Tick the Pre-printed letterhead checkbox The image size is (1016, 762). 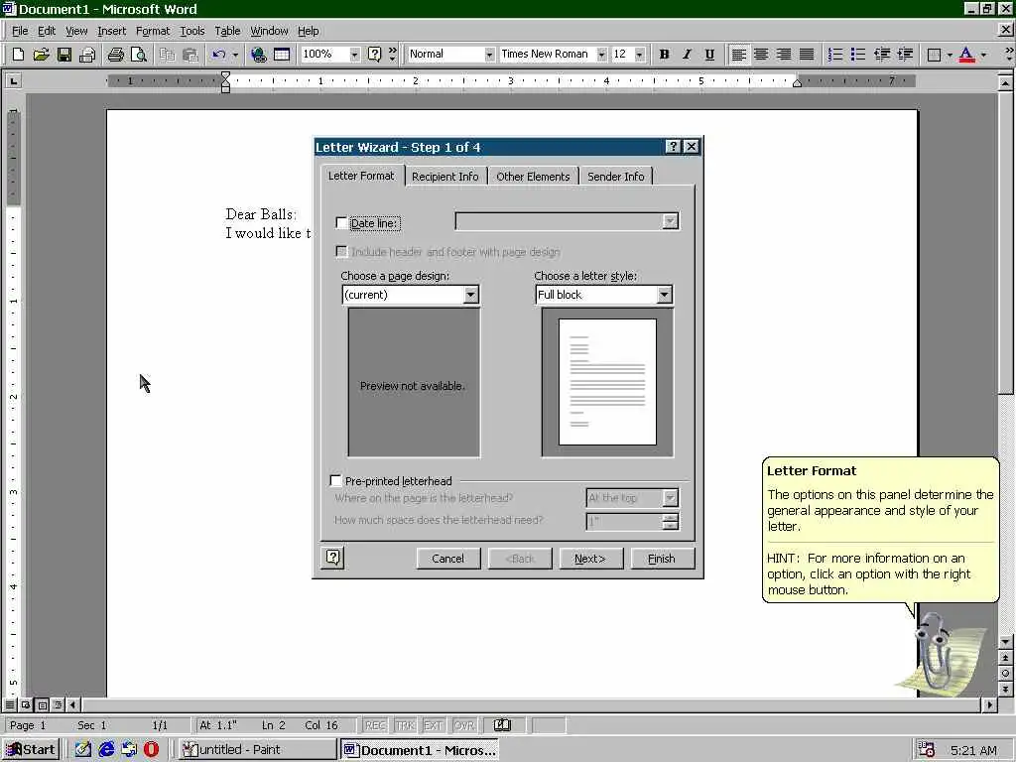[335, 481]
